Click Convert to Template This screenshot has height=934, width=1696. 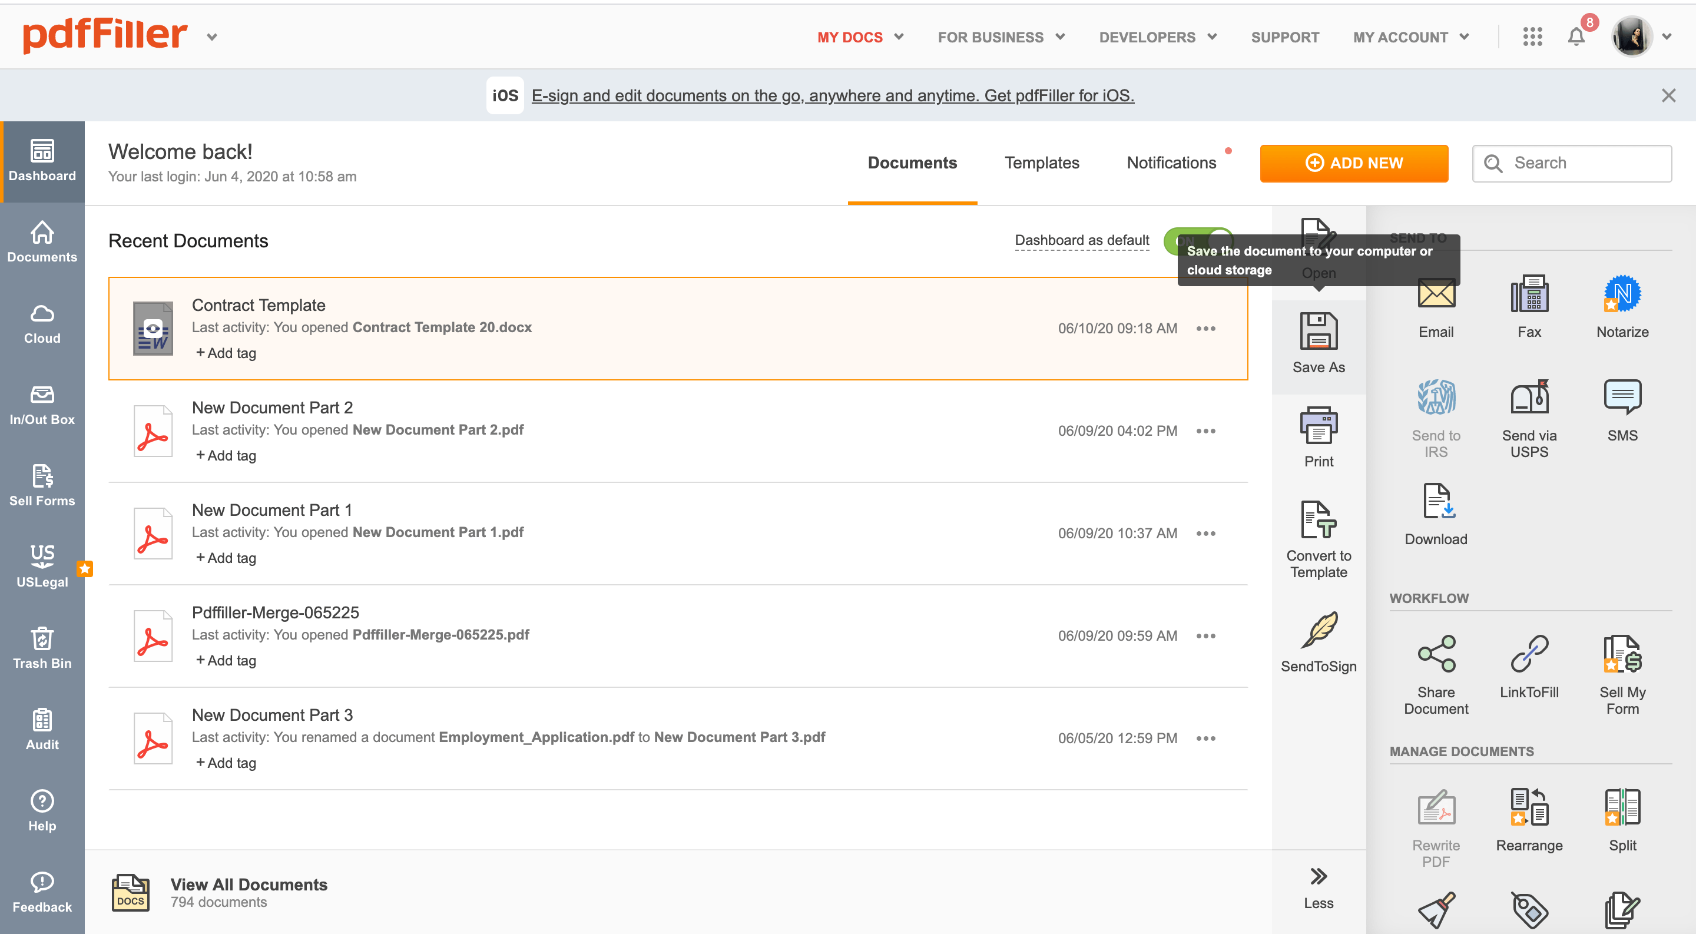click(x=1318, y=540)
